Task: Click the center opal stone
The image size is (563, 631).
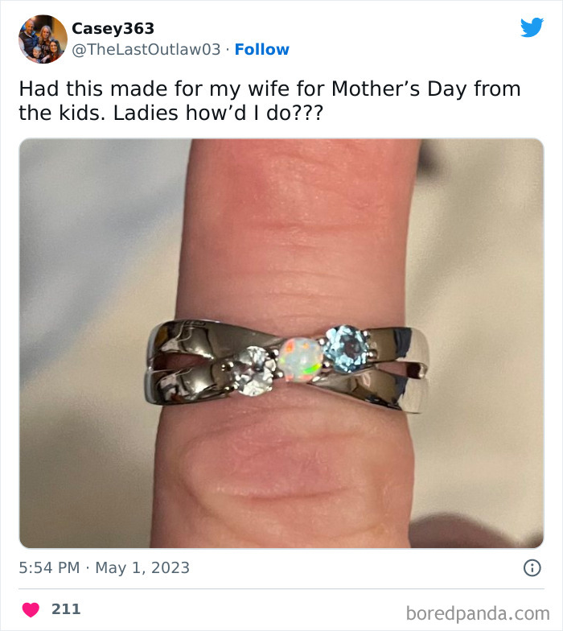Action: (300, 357)
